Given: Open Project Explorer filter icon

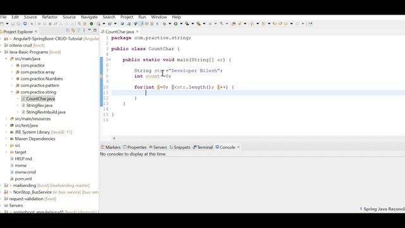Looking at the screenshot, I should [78, 30].
